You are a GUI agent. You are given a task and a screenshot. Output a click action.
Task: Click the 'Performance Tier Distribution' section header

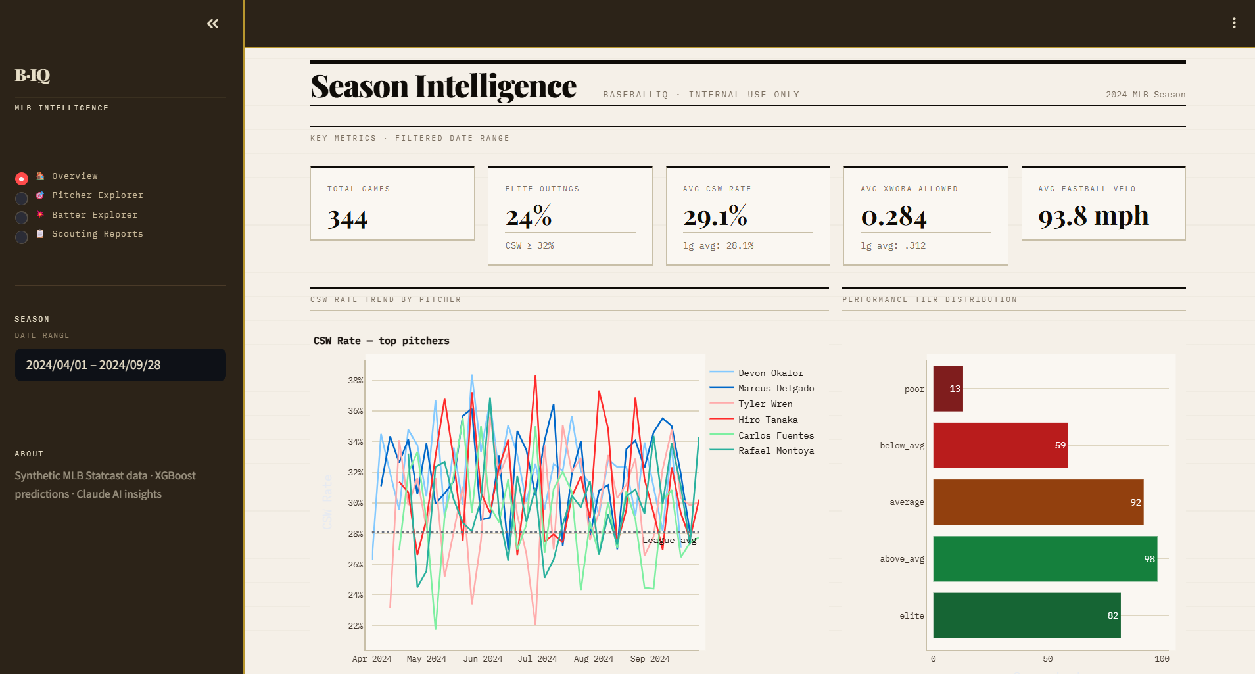[x=930, y=300]
